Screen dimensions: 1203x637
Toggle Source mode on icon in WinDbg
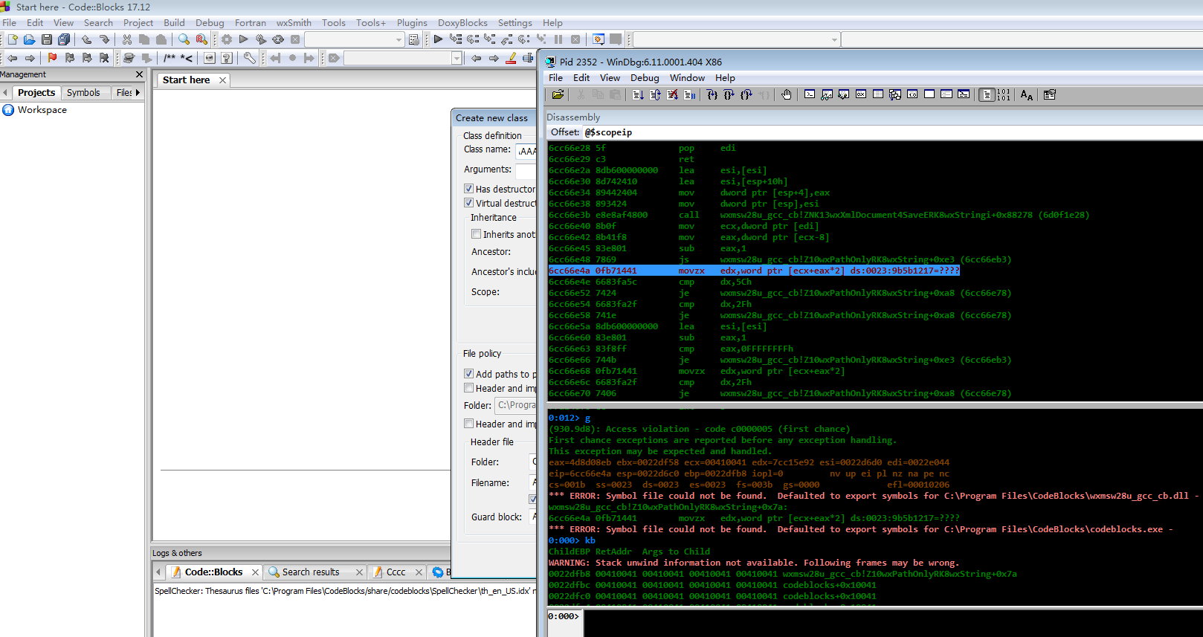point(987,94)
